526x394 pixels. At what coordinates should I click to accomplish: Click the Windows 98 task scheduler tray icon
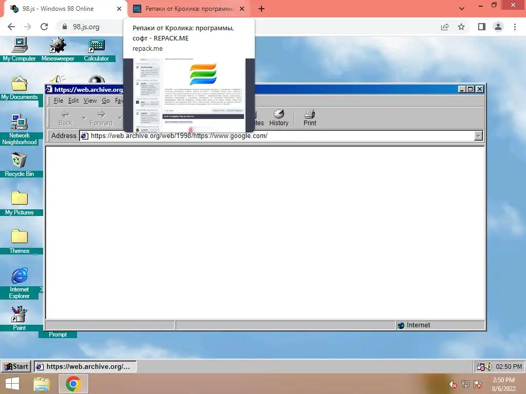point(480,367)
